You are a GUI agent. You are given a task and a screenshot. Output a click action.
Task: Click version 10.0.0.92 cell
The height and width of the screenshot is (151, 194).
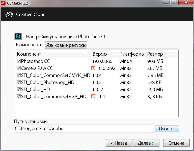click(106, 68)
